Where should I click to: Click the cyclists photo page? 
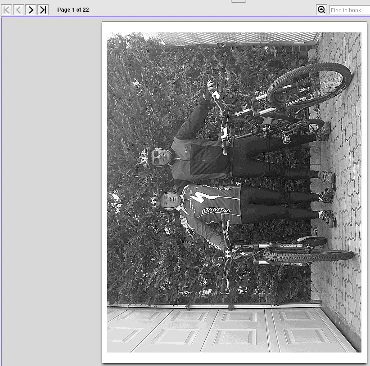[235, 192]
